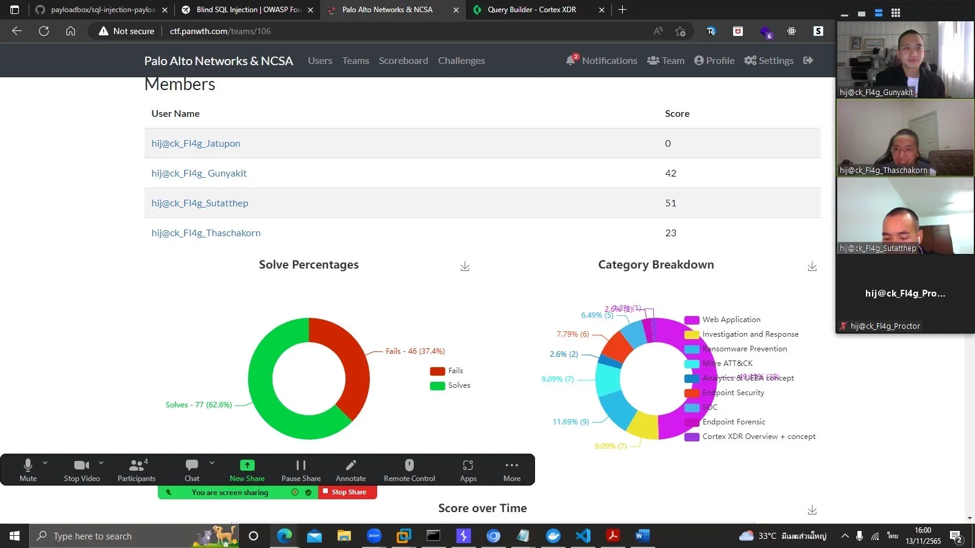
Task: Select hij@ck_Fl4g_Gunyakit video thumbnail
Action: (x=905, y=60)
